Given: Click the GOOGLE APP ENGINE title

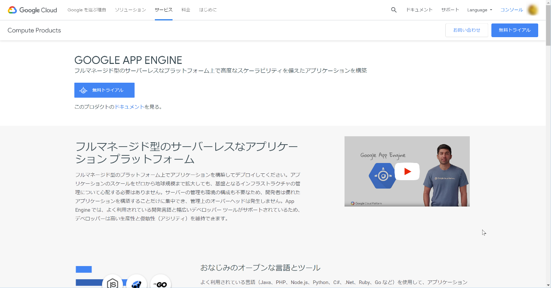Looking at the screenshot, I should (x=128, y=60).
